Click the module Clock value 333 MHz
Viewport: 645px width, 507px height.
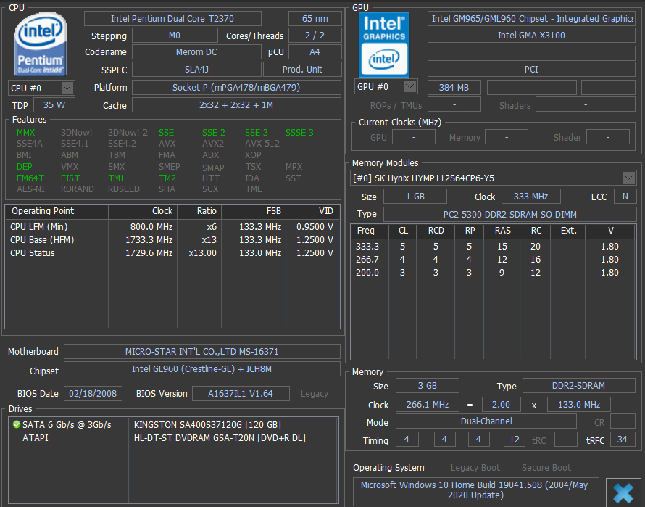(531, 197)
